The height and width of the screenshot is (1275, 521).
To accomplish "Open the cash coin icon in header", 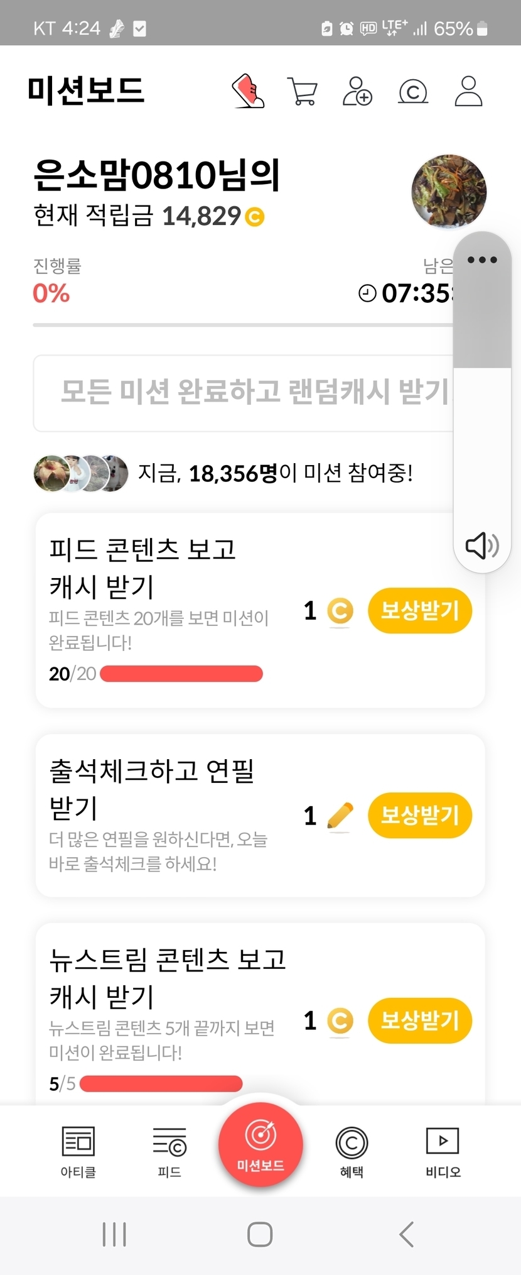I will pos(413,92).
